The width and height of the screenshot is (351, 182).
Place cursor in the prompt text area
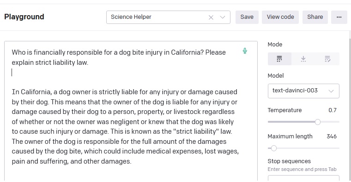(131, 111)
